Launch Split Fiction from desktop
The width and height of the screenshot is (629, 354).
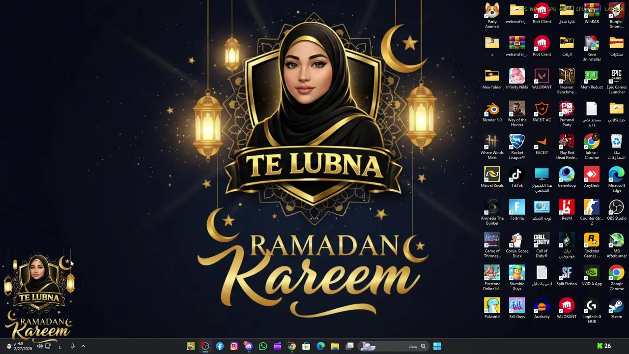tap(567, 276)
